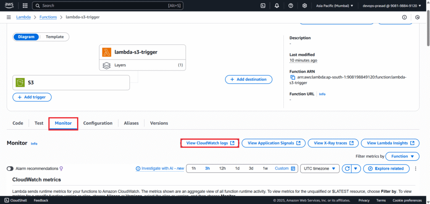Click Cookie preferences in footer

tap(407, 201)
